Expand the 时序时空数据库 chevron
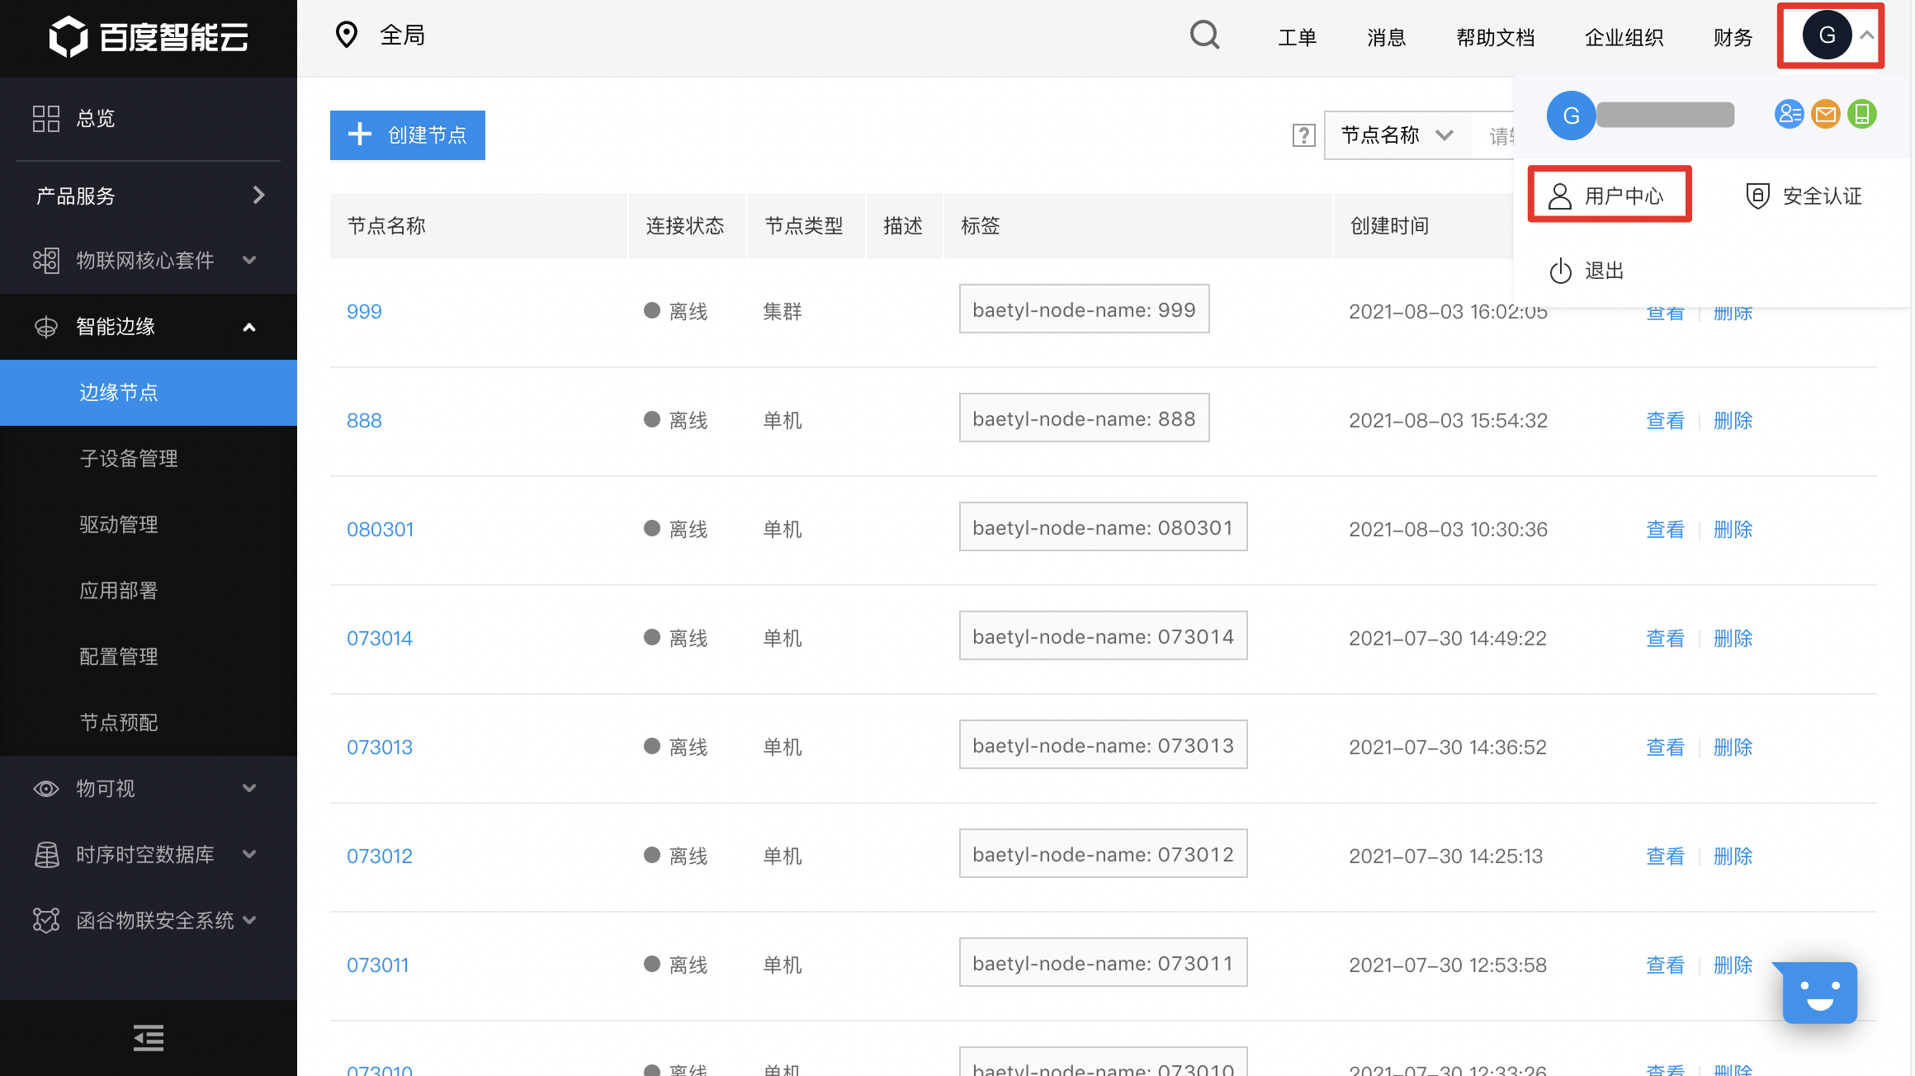The image size is (1915, 1076). pyautogui.click(x=249, y=854)
